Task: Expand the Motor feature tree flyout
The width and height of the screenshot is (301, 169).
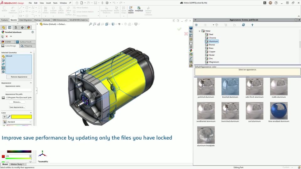Action: click(x=37, y=24)
